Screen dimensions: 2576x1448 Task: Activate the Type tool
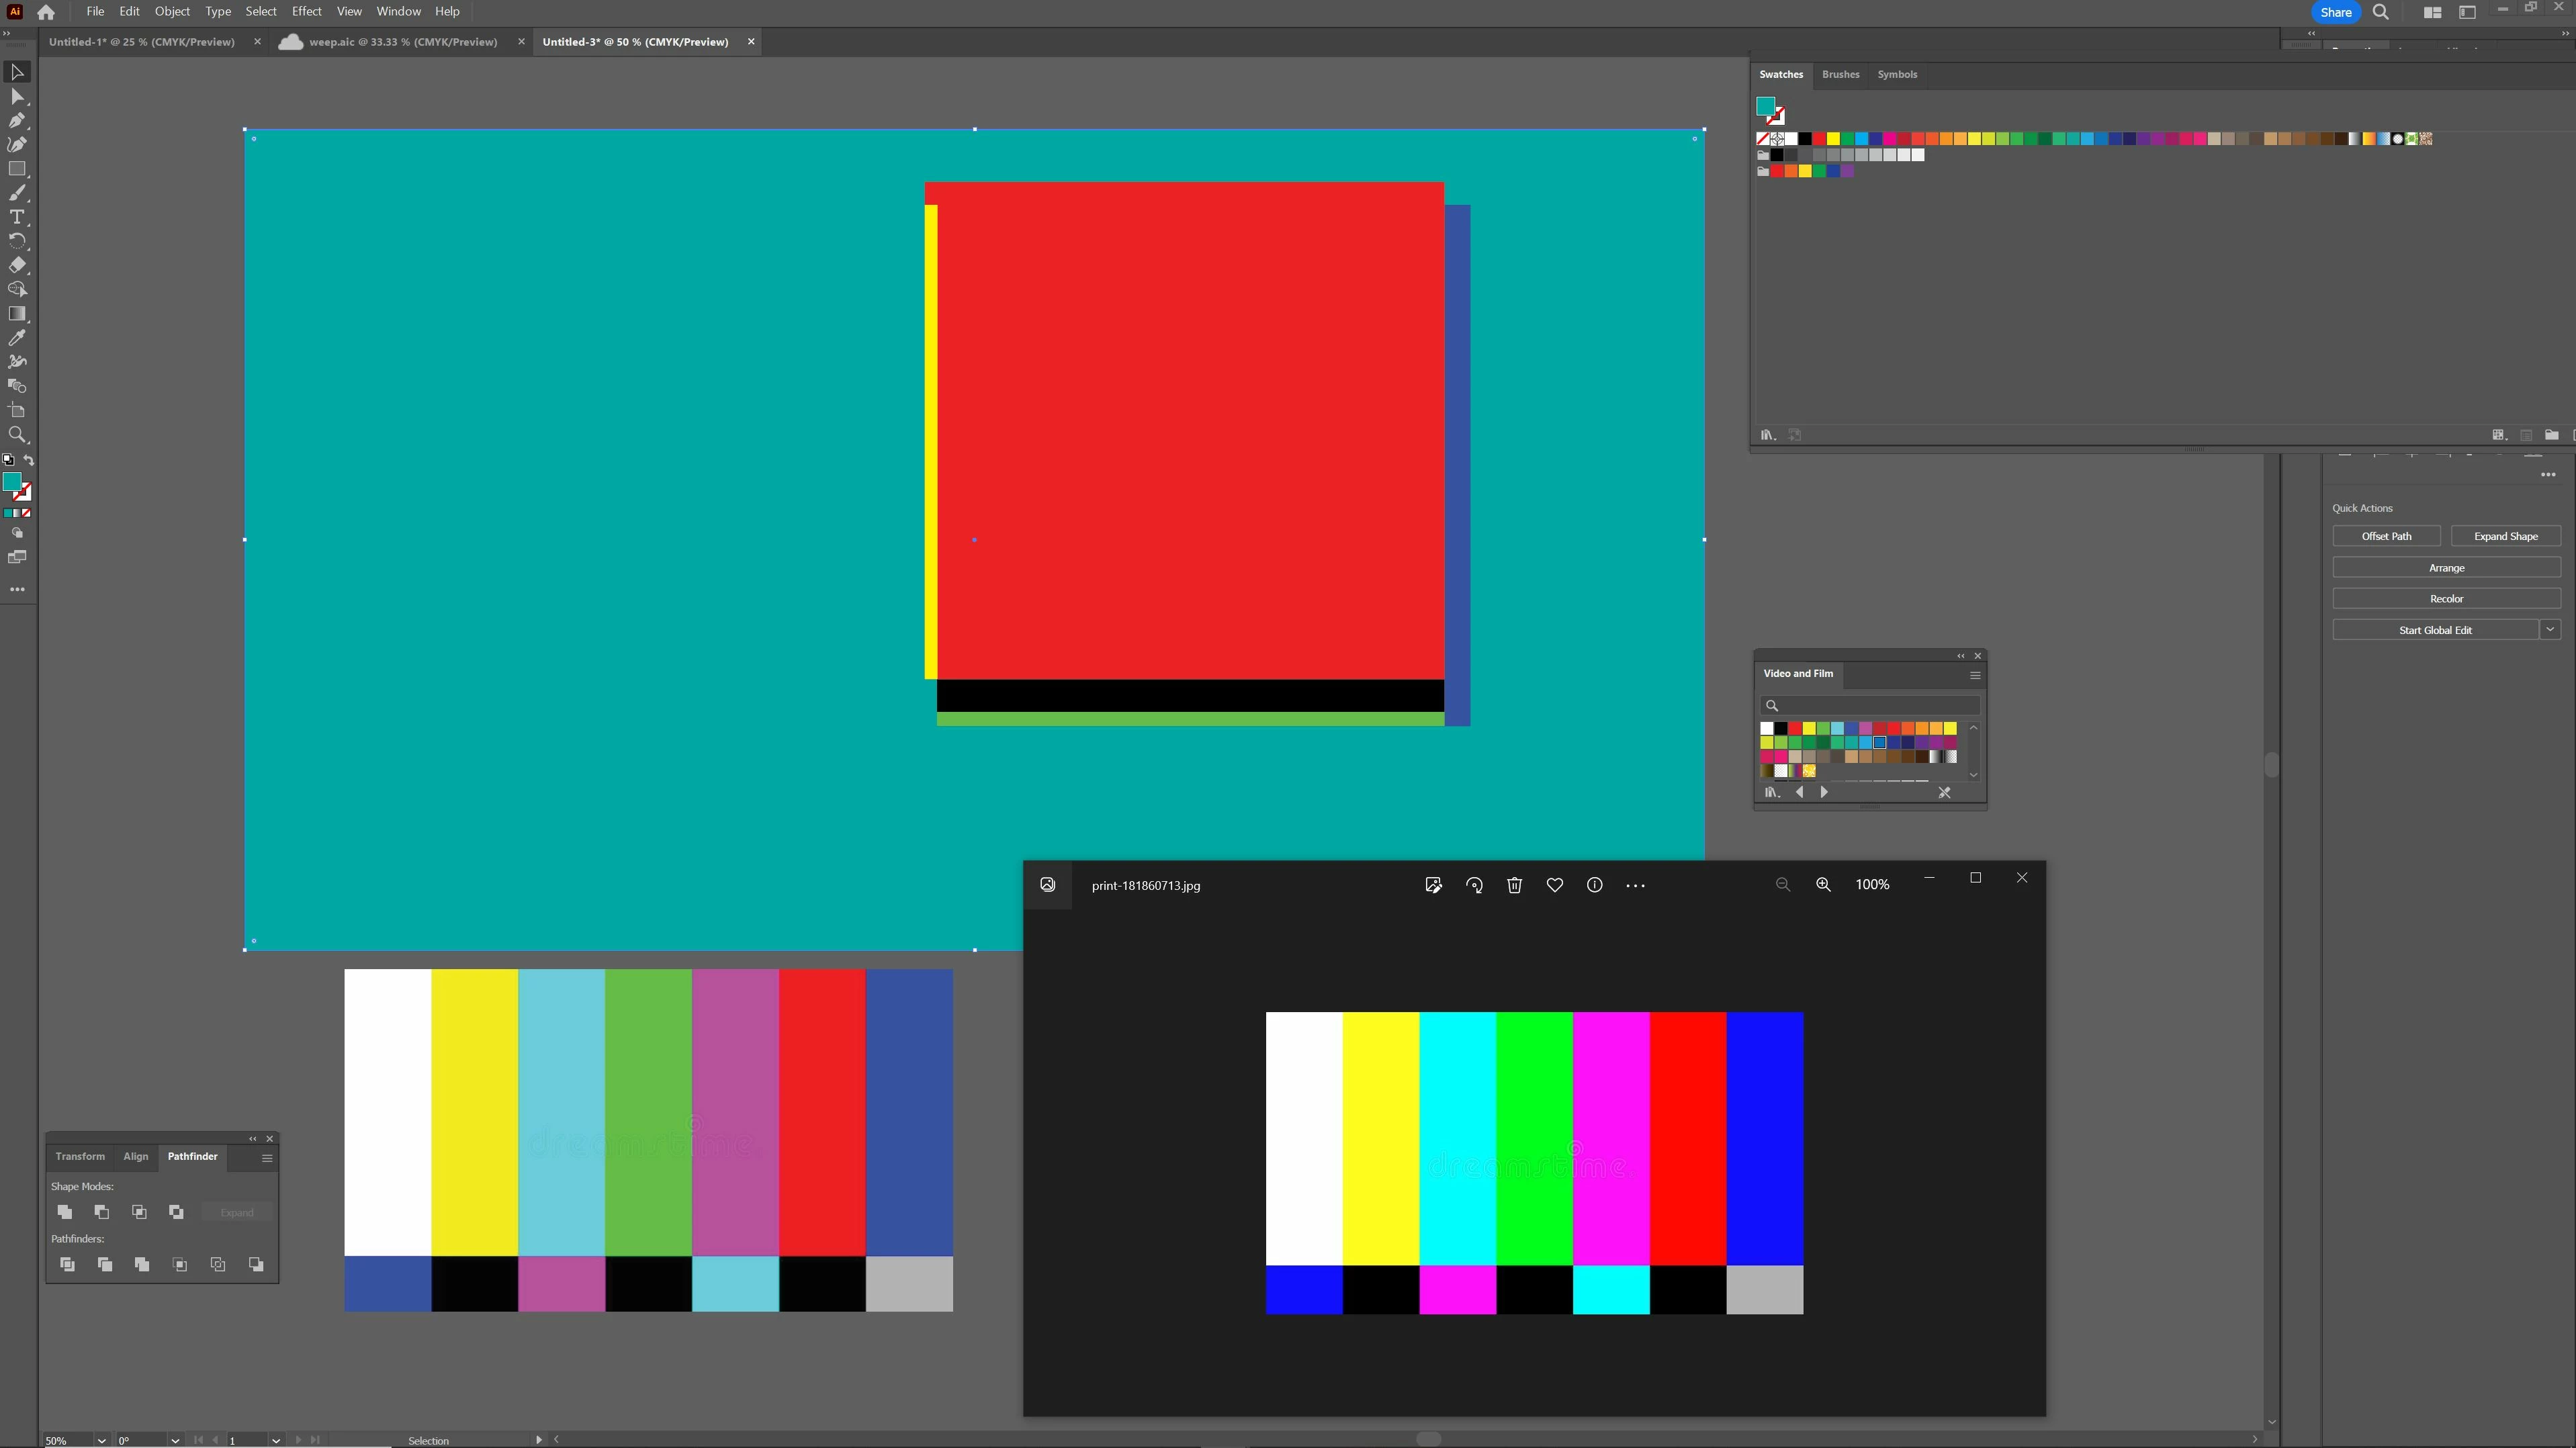pyautogui.click(x=17, y=217)
